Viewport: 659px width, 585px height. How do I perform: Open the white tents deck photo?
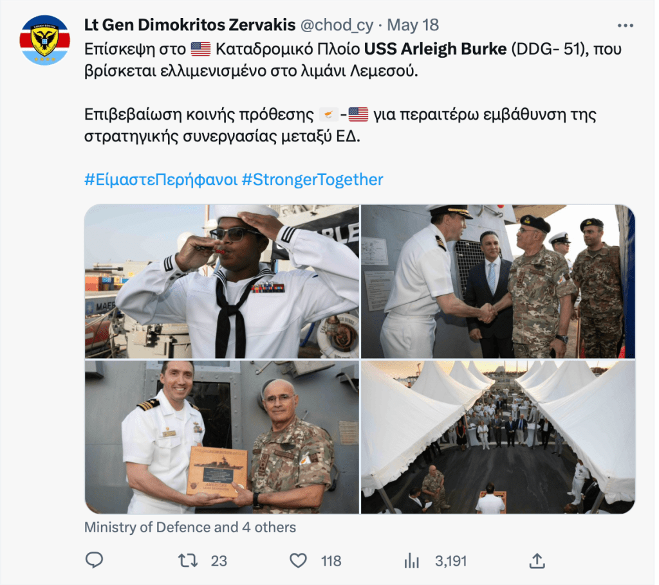498,437
